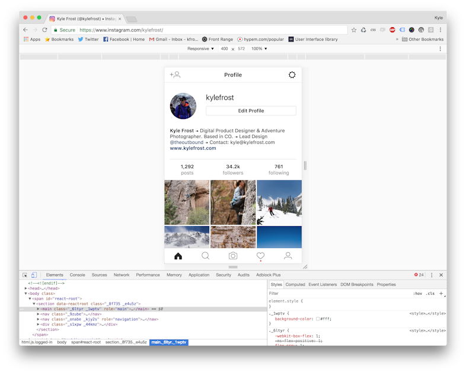Open the search magnifier in bottom nav
Screen dimensions: 466x373
(x=205, y=256)
